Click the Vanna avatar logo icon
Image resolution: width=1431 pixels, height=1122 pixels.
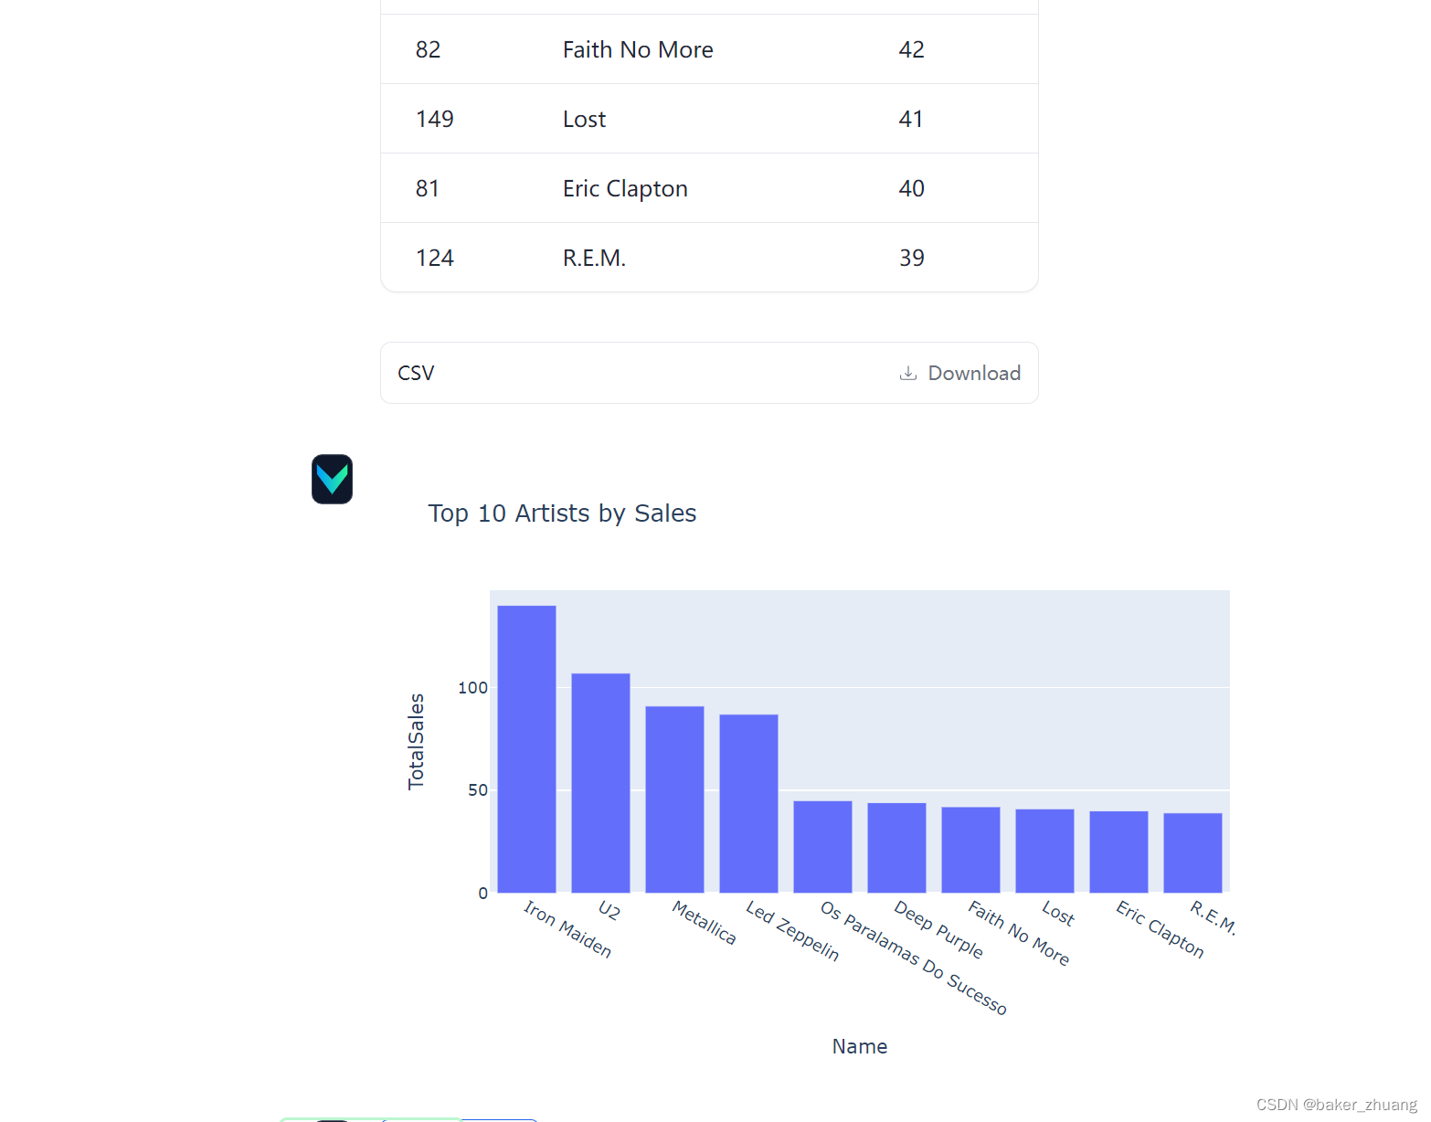click(x=332, y=479)
